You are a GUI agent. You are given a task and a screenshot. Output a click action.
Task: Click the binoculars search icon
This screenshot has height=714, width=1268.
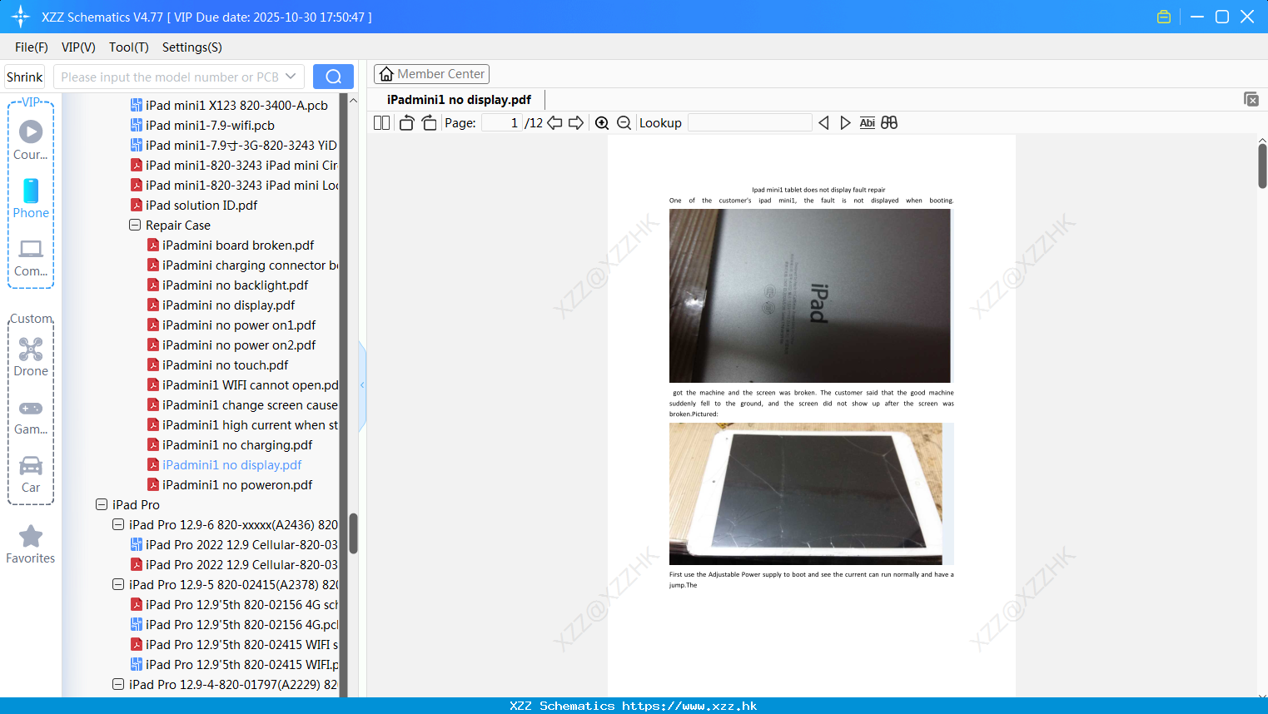click(889, 122)
